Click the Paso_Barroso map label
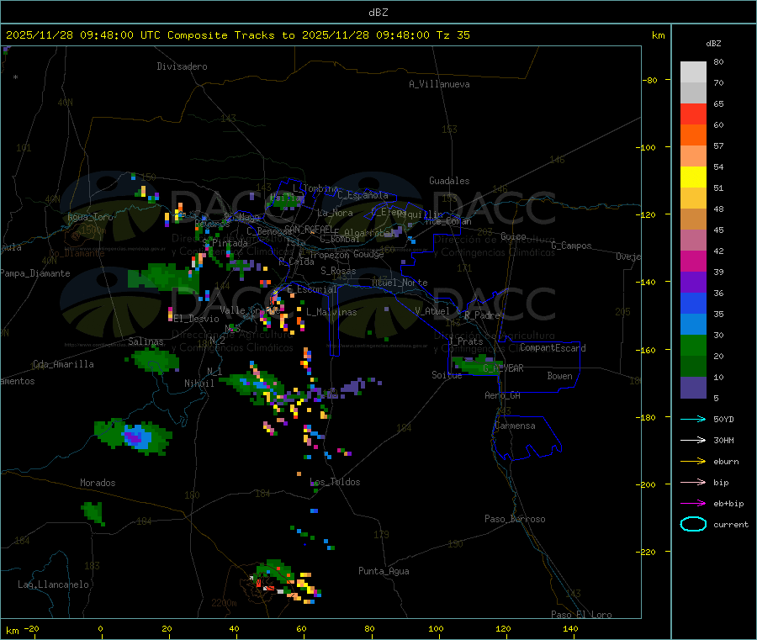 [515, 519]
